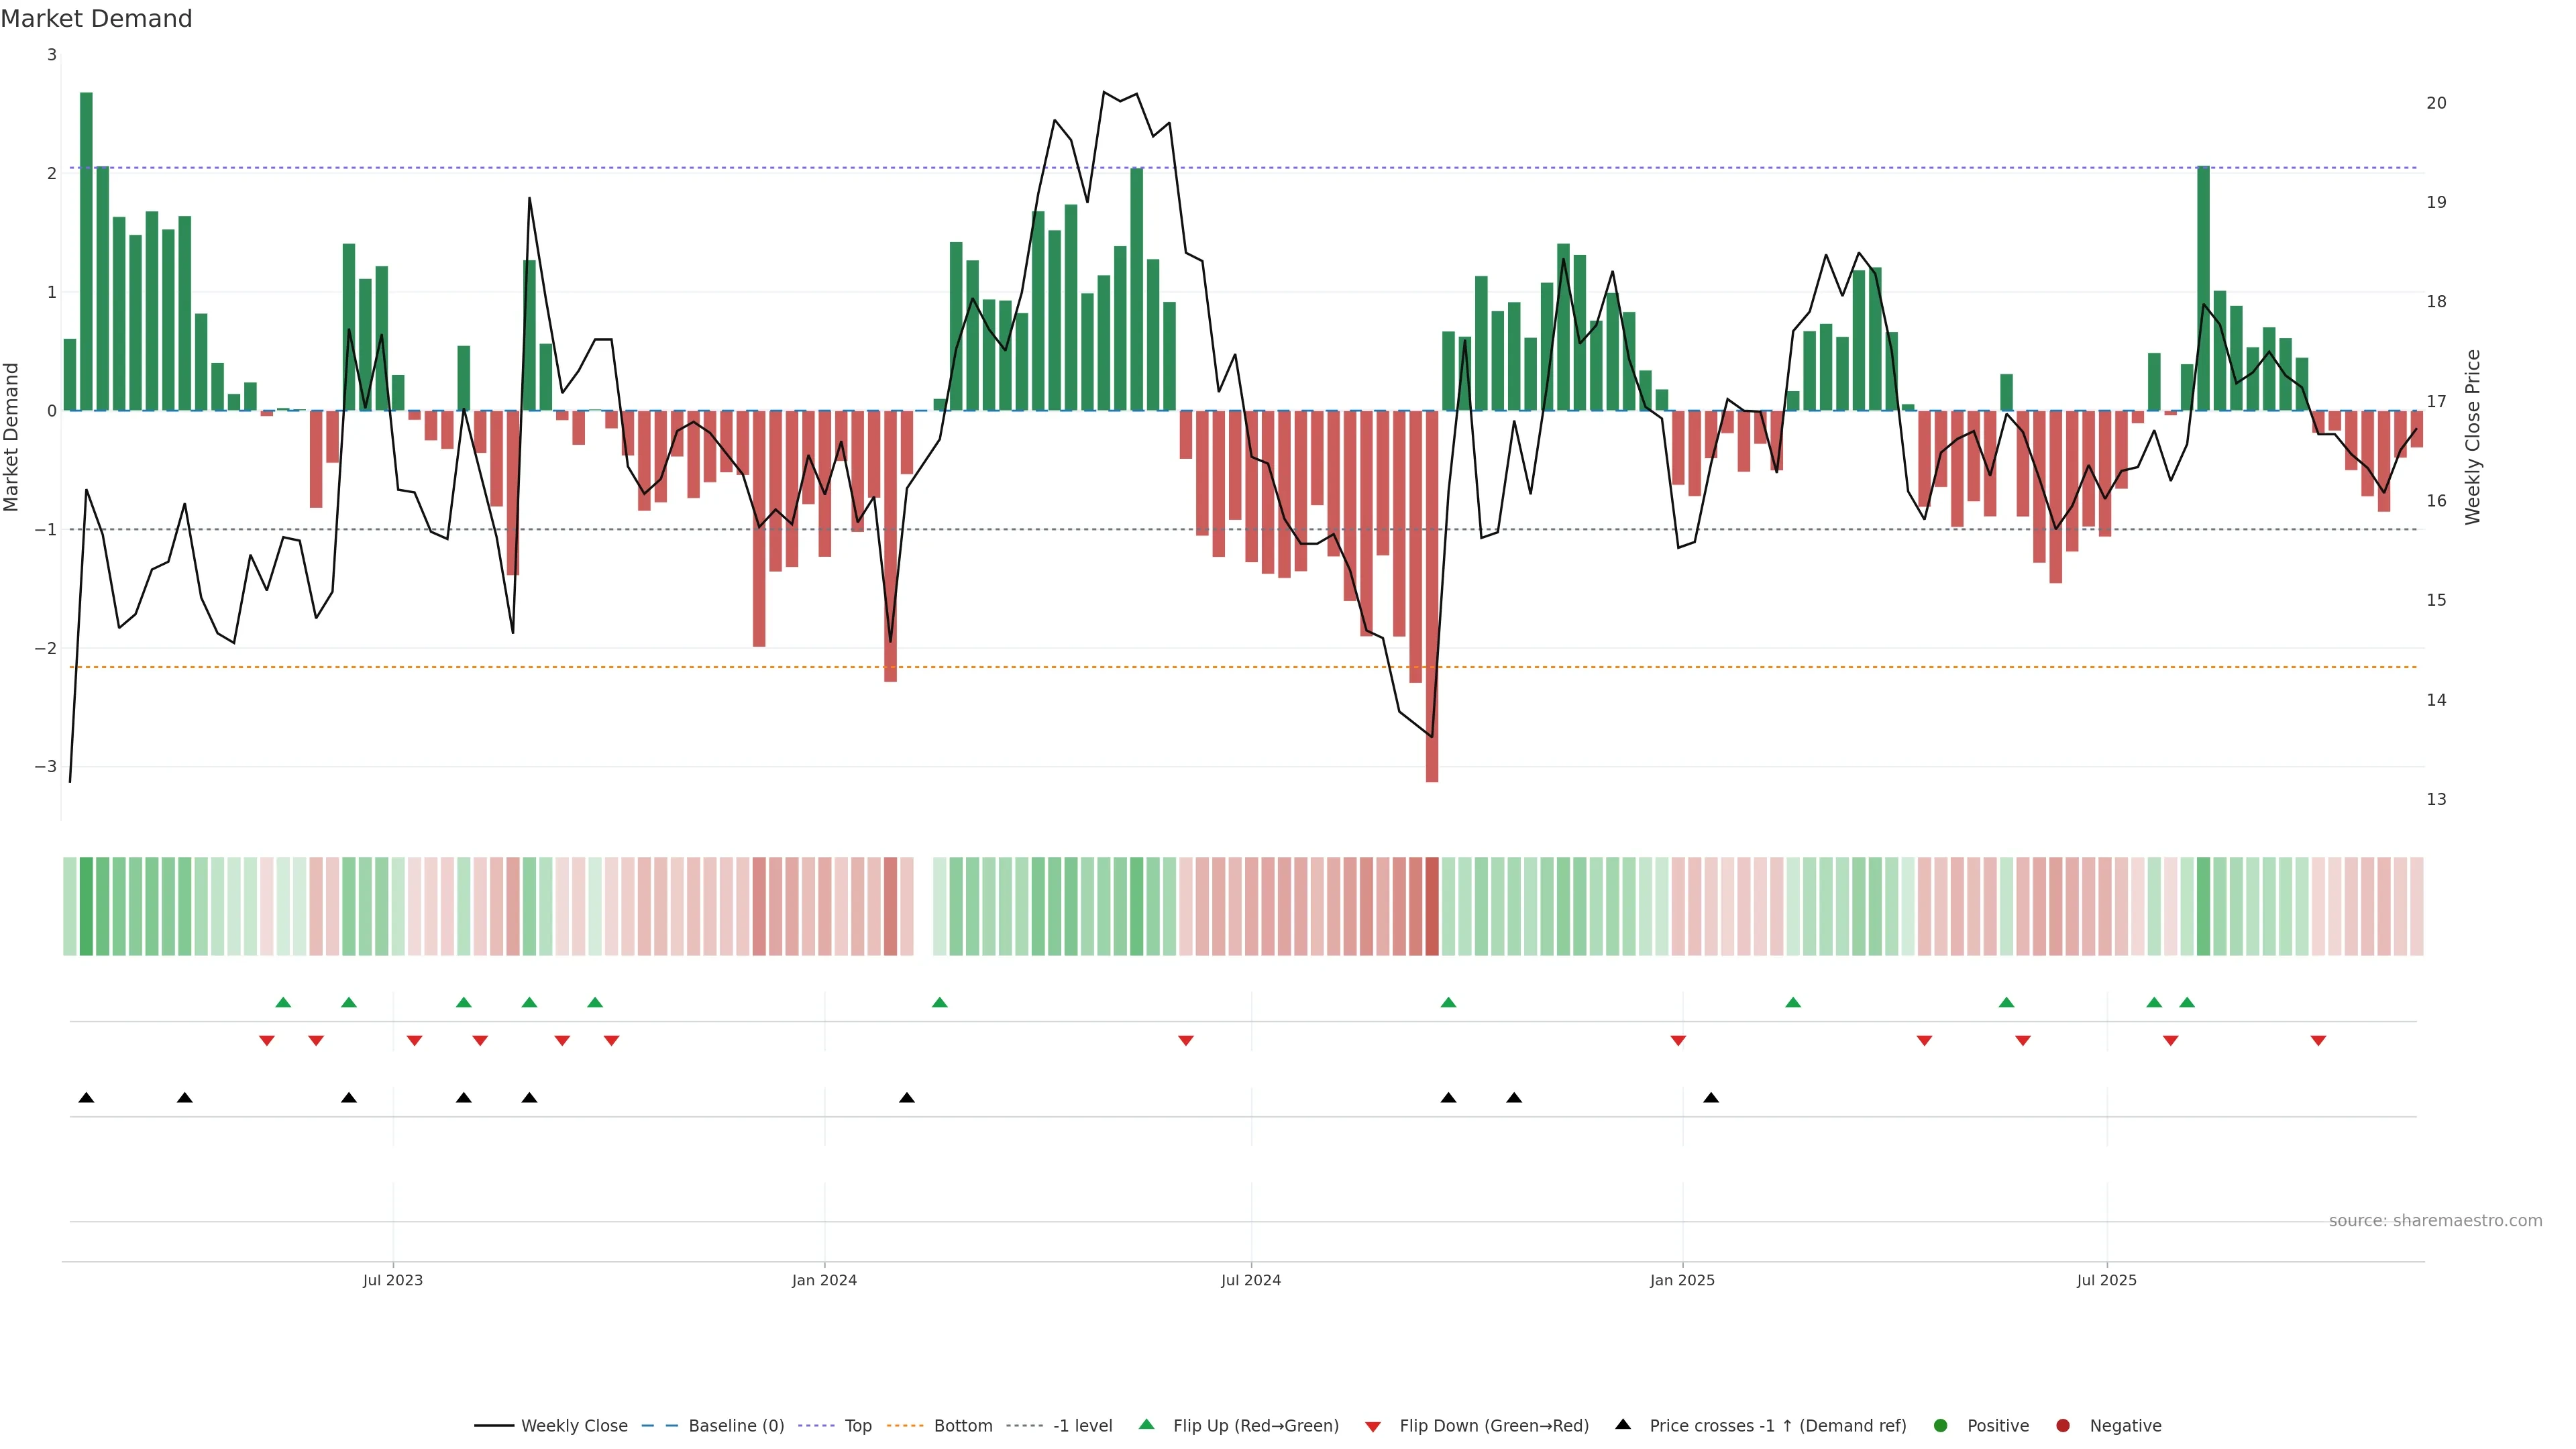2576x1449 pixels.
Task: Hide the Top dotted line legend item
Action: pos(857,1426)
